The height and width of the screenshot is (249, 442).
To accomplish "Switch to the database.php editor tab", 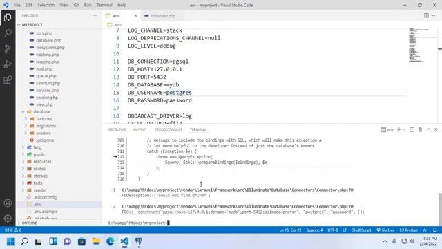I will click(x=163, y=15).
